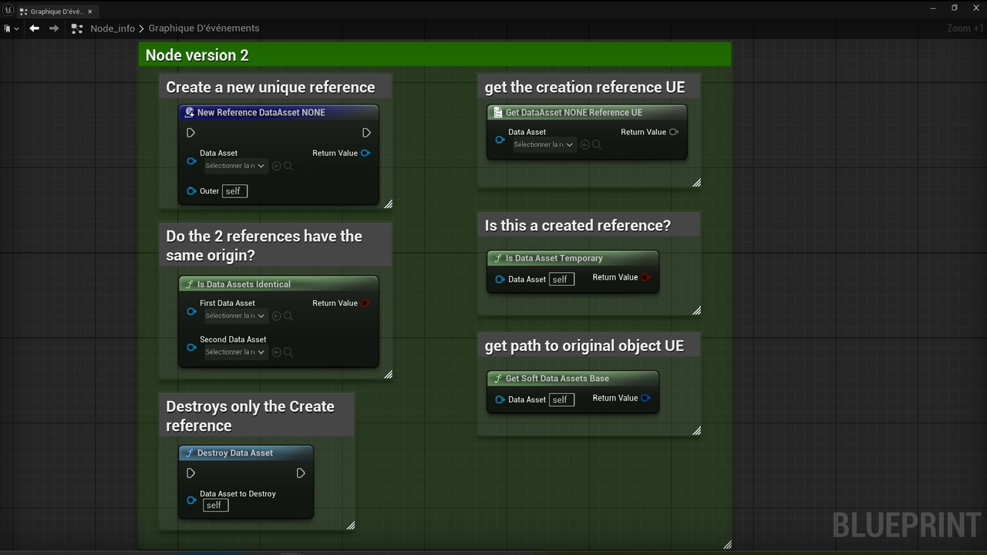Click the resize handle of Node version 2 comment
This screenshot has width=987, height=555.
[727, 544]
